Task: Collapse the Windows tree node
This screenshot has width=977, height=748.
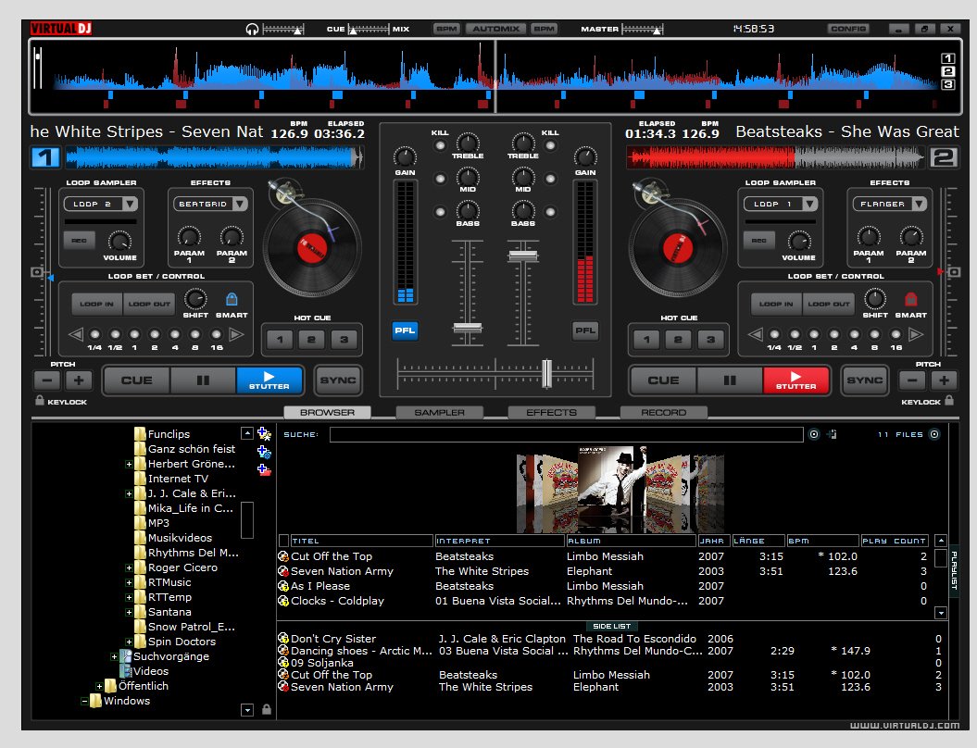Action: pos(84,702)
